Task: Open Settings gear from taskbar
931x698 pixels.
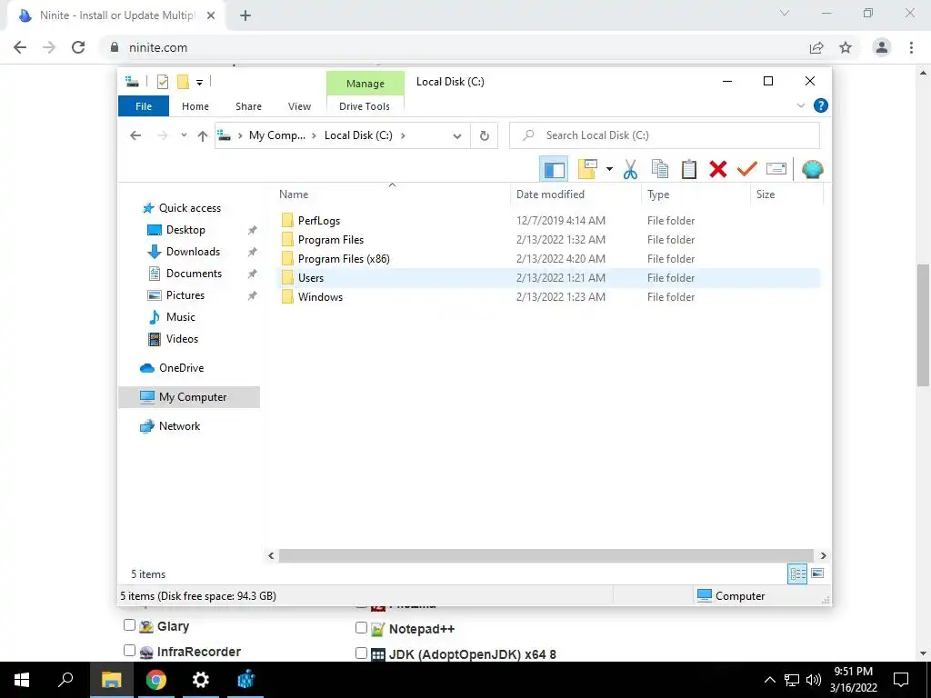Action: [x=201, y=680]
